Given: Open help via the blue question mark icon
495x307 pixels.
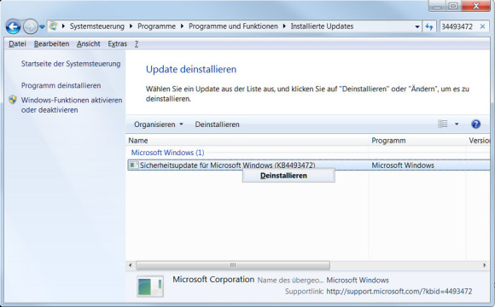Looking at the screenshot, I should (475, 124).
